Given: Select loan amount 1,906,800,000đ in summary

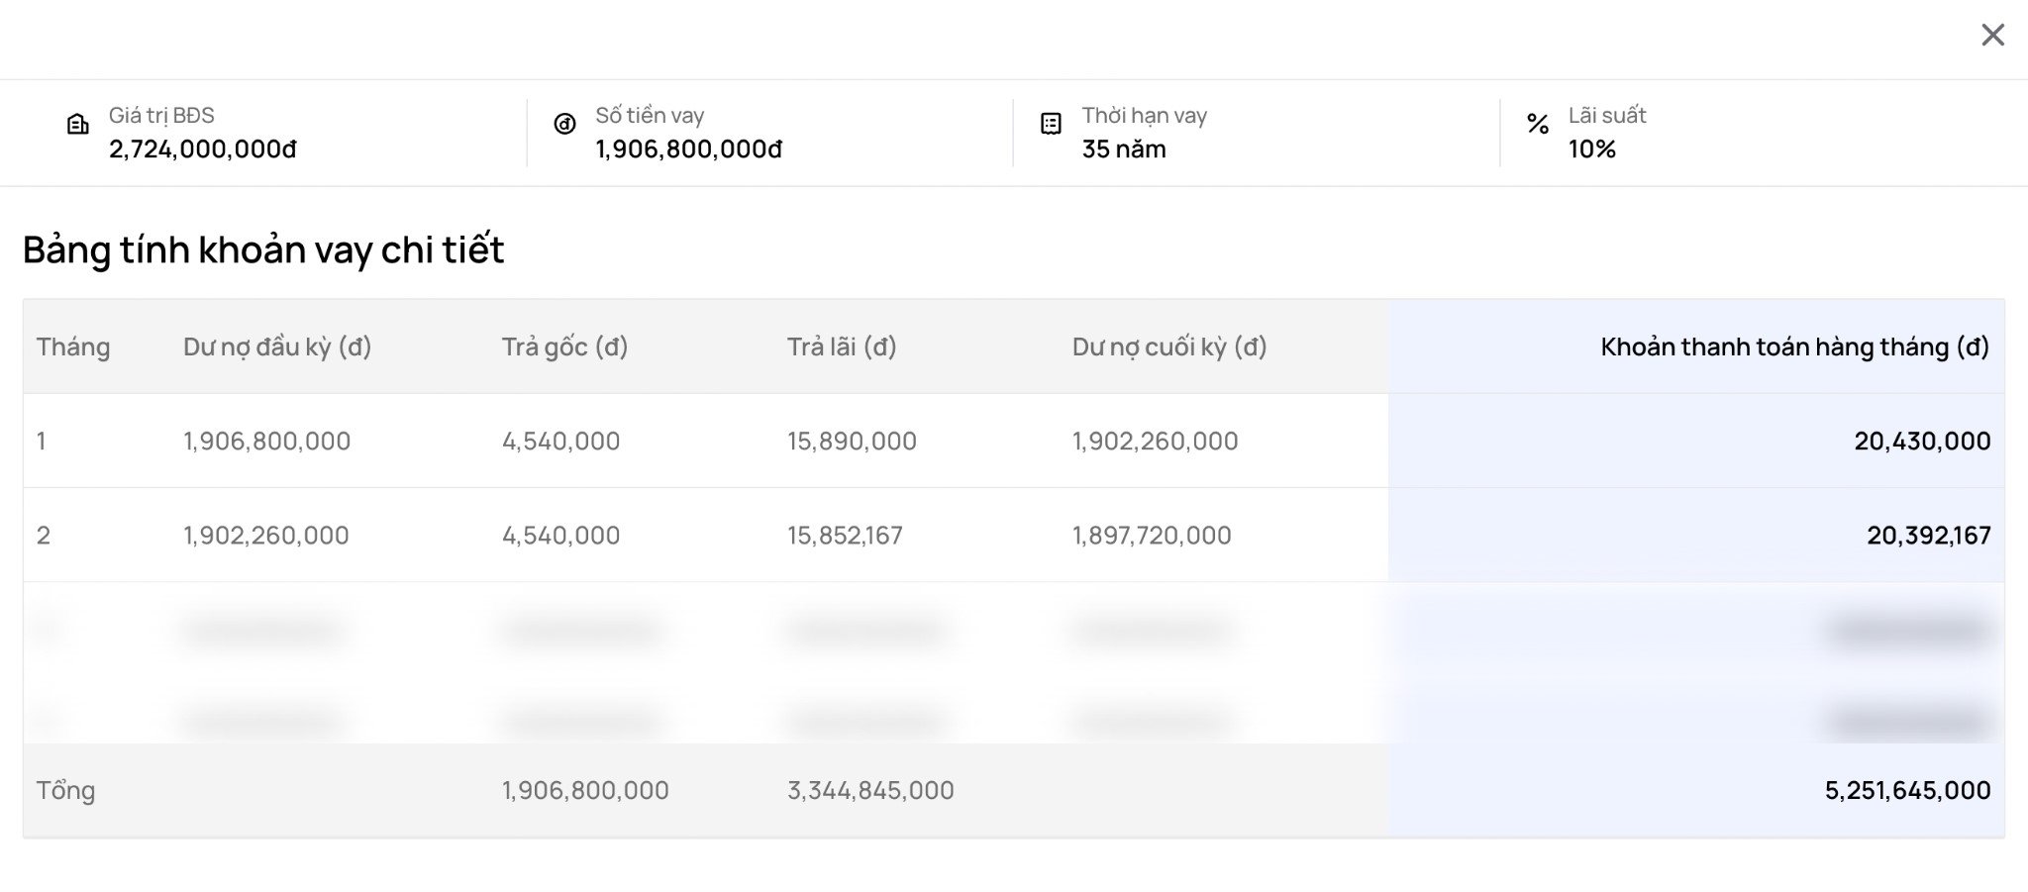Looking at the screenshot, I should click(x=689, y=149).
